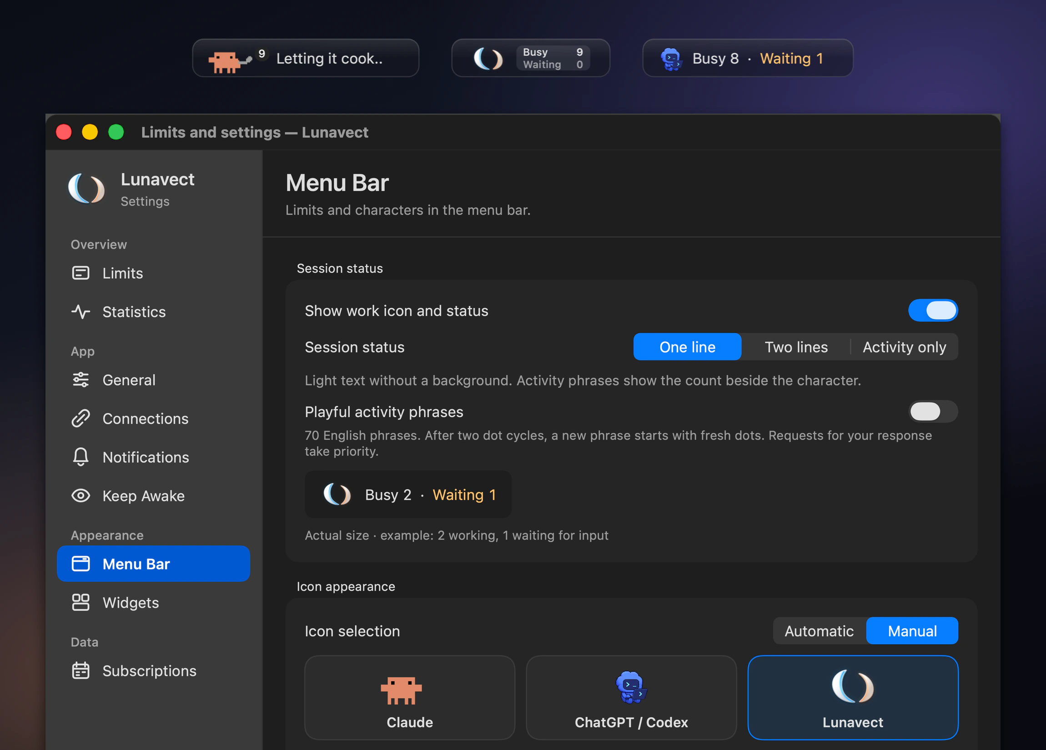1046x750 pixels.
Task: Click the Menu Bar window icon in sidebar
Action: click(x=80, y=563)
